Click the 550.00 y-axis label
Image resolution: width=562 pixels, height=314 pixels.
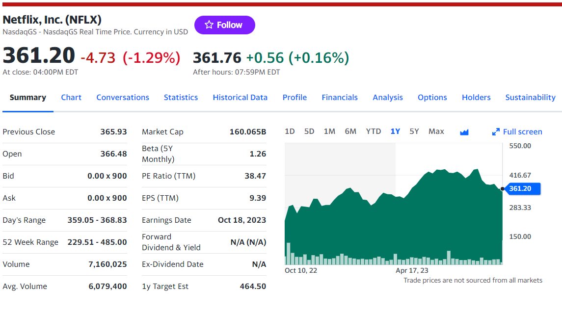pyautogui.click(x=520, y=146)
